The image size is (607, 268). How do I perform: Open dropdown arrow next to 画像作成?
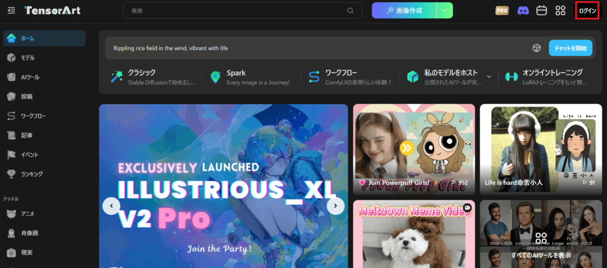click(445, 11)
